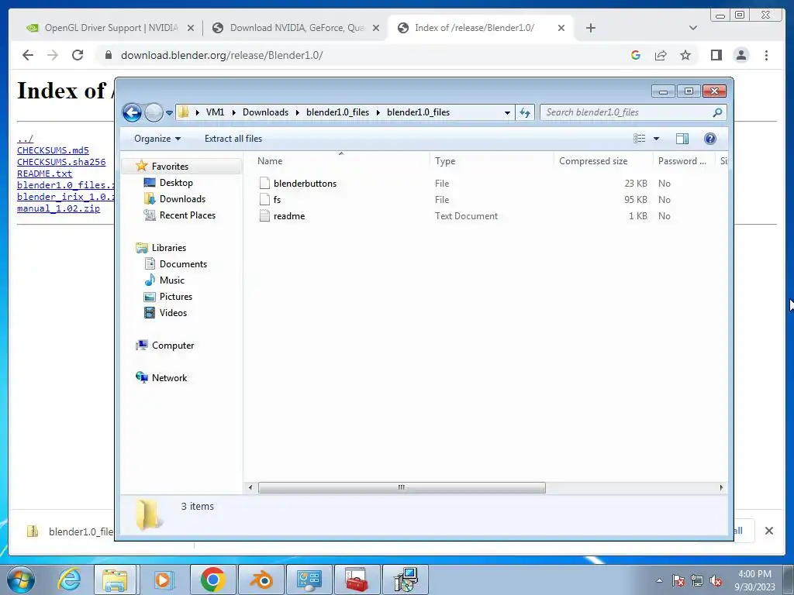The width and height of the screenshot is (794, 595).
Task: Open Internet Explorer from taskbar
Action: click(x=69, y=580)
